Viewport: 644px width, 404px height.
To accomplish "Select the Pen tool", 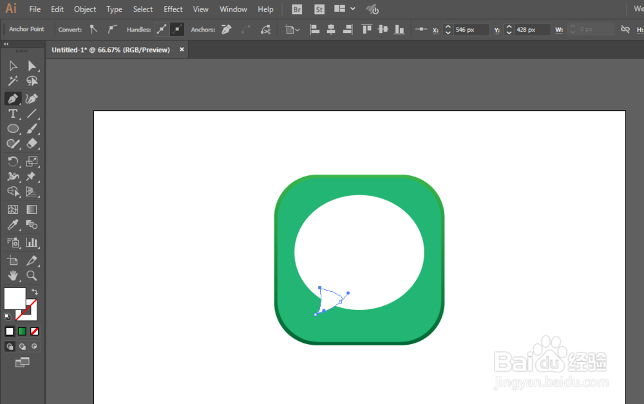I will click(x=13, y=99).
